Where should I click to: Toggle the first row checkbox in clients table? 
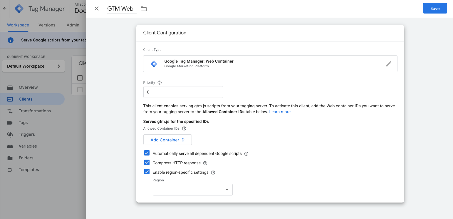tap(80, 90)
